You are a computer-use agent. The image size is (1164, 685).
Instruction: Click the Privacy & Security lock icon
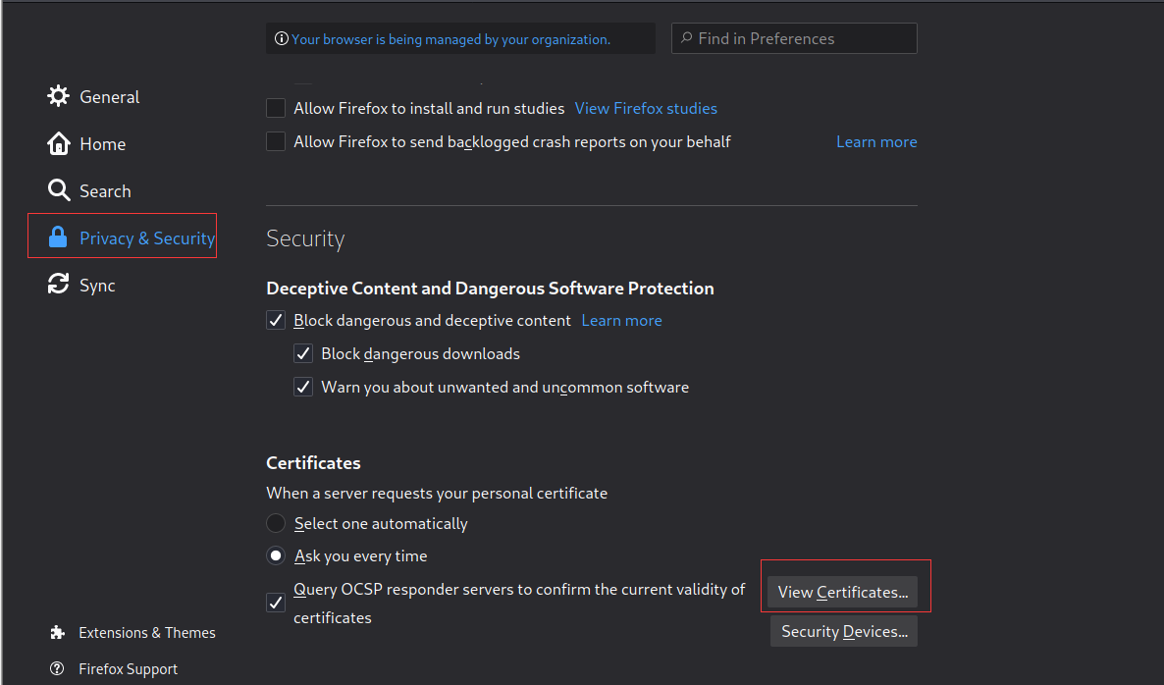[59, 237]
